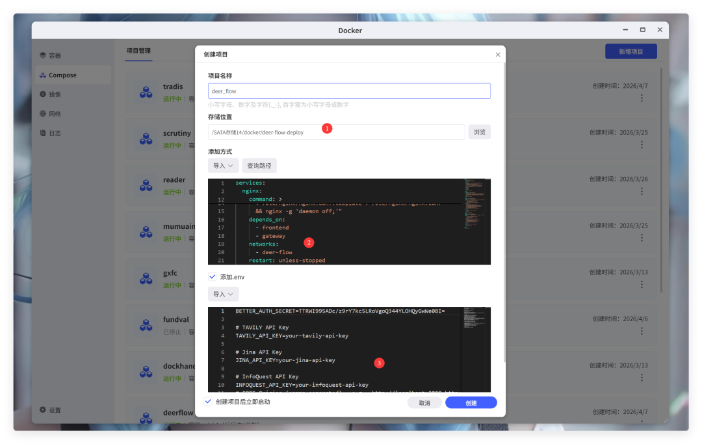702x444 pixels.
Task: Click line 21 restart: unless-stopped text
Action: pos(287,261)
